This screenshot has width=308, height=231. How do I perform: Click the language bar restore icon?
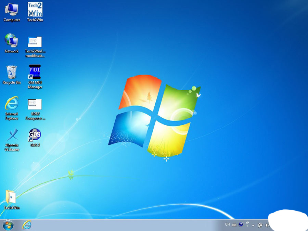247,223
